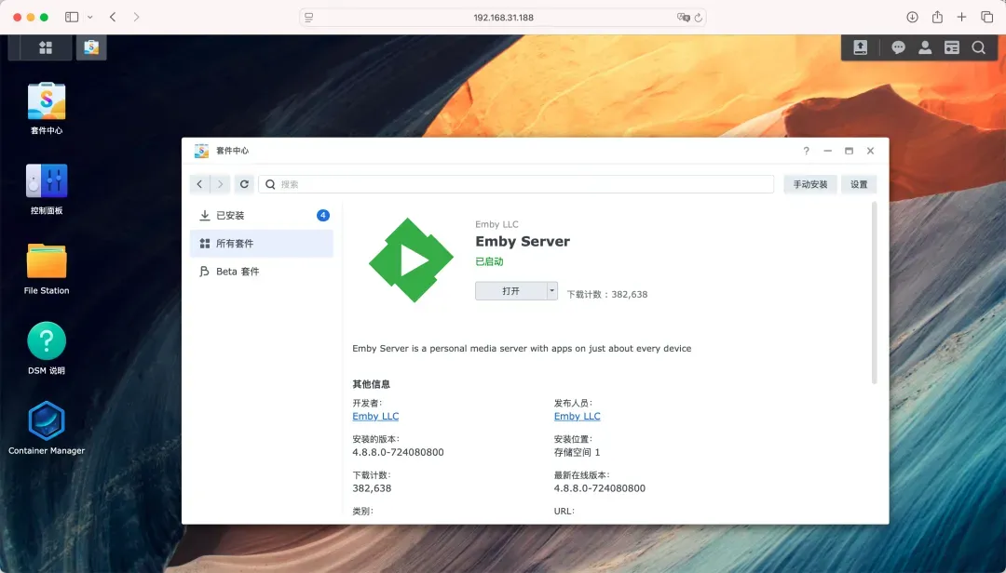
Task: Follow the Emby LLC publisher link
Action: [x=578, y=417]
